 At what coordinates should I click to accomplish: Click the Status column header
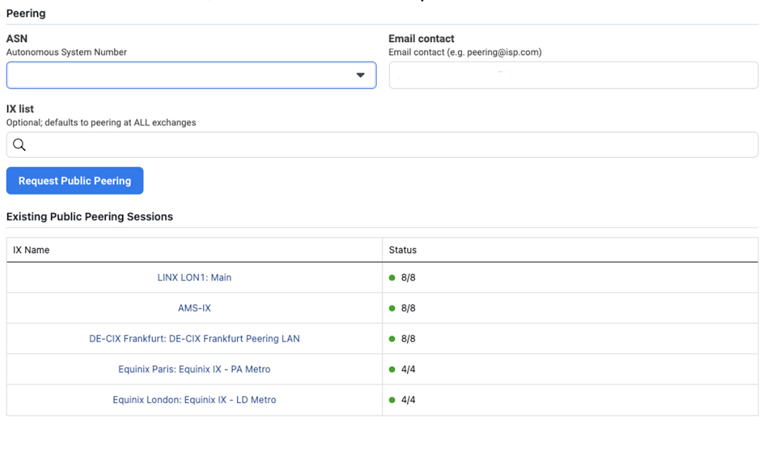[402, 250]
